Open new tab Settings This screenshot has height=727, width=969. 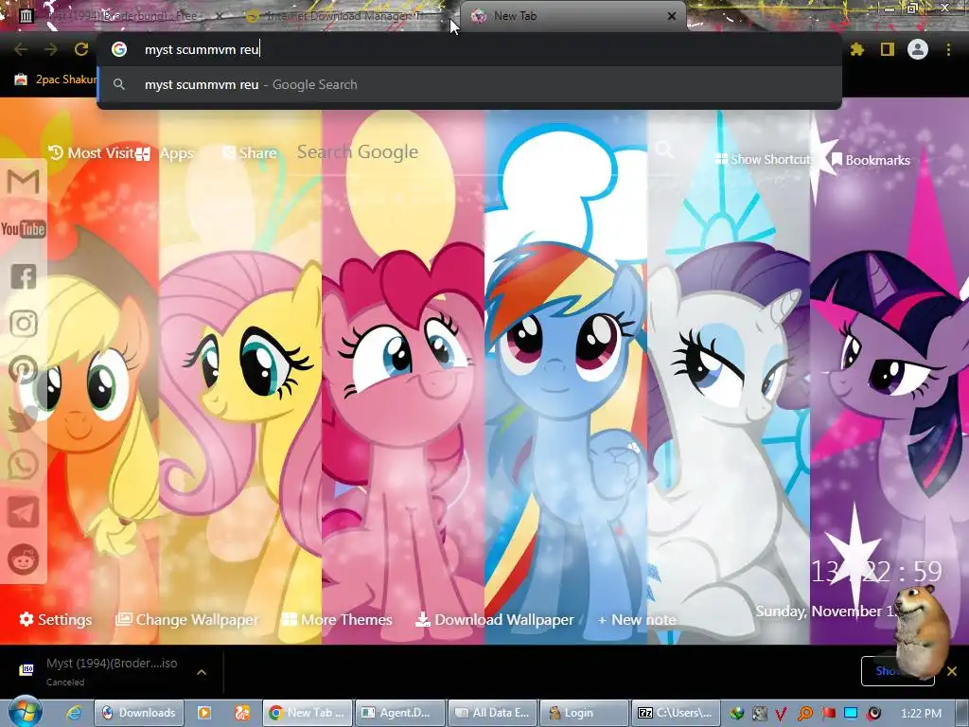[x=56, y=619]
